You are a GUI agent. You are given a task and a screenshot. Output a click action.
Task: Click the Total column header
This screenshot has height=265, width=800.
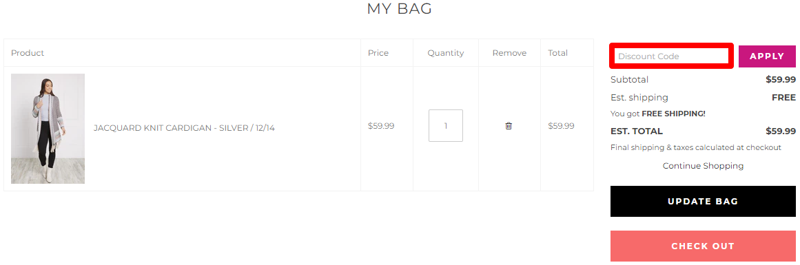pos(557,53)
